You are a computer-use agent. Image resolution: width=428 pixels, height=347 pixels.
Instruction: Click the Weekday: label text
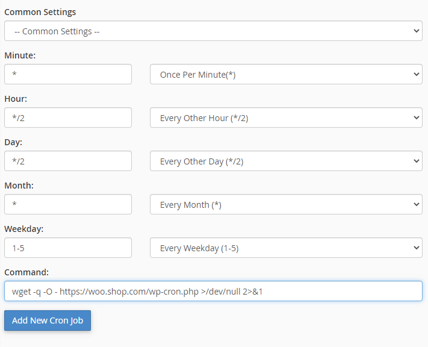tap(24, 229)
